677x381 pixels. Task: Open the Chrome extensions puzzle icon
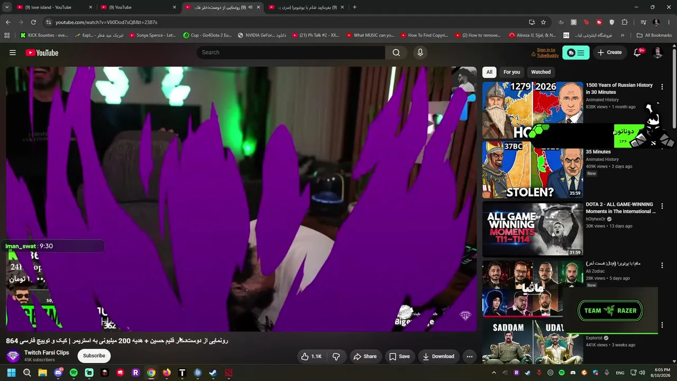pos(625,22)
